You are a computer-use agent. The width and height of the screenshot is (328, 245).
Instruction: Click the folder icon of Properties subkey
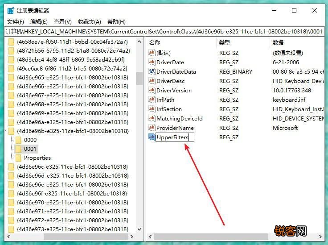(x=19, y=158)
